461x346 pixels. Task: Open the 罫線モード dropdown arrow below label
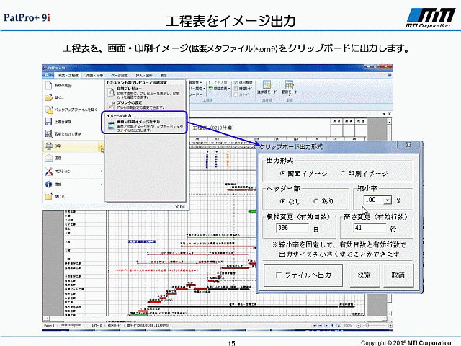(290, 96)
